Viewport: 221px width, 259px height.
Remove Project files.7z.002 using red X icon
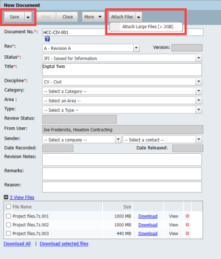tap(187, 225)
